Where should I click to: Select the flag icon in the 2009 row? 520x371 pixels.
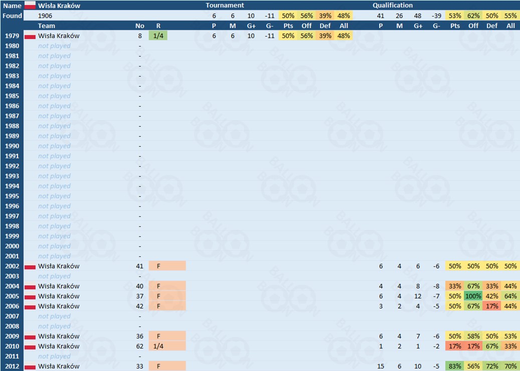pos(30,337)
